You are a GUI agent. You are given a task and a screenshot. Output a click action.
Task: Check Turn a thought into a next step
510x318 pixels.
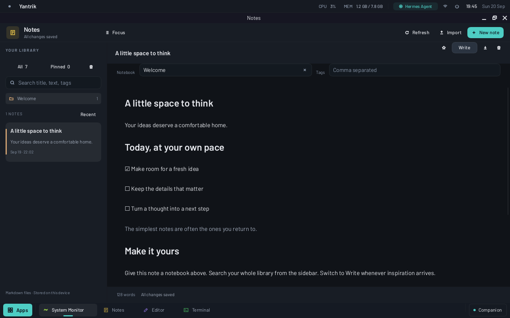point(127,209)
